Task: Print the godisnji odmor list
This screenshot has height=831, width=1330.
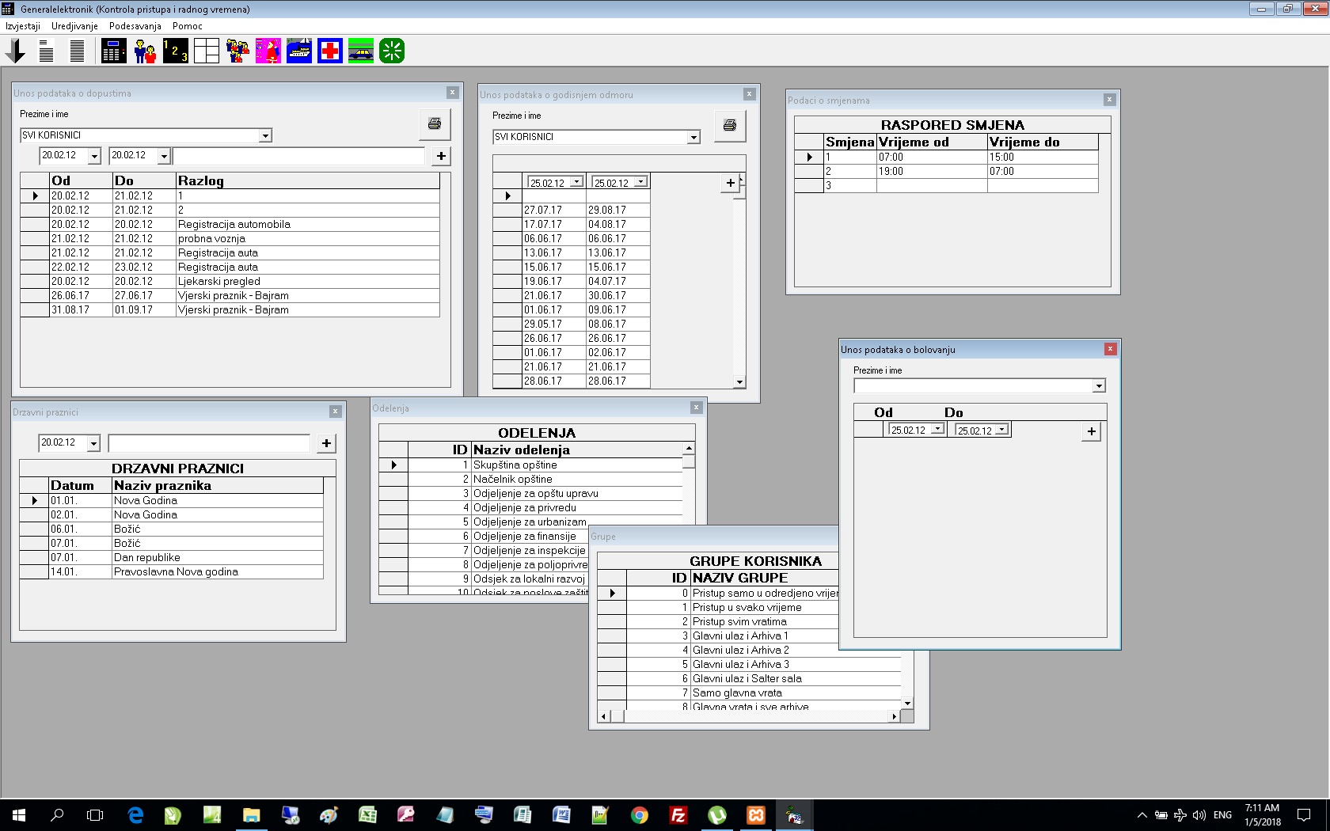Action: [730, 126]
